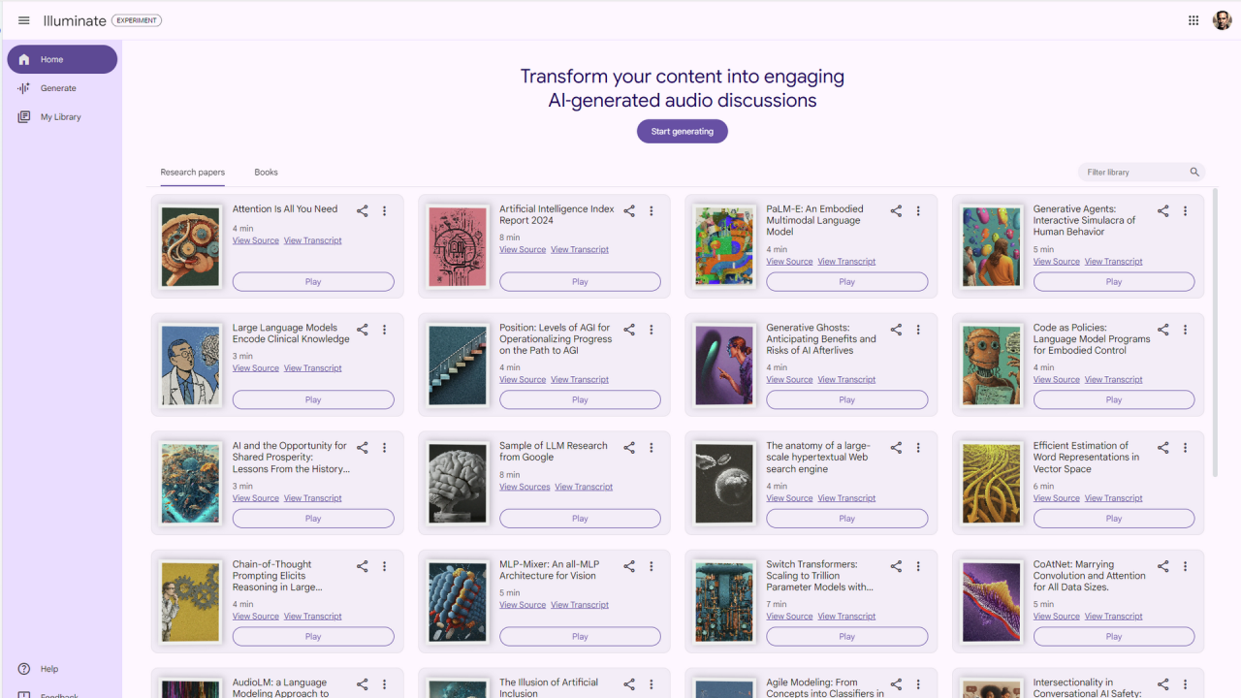Share the Levels of AGI paper

[629, 330]
